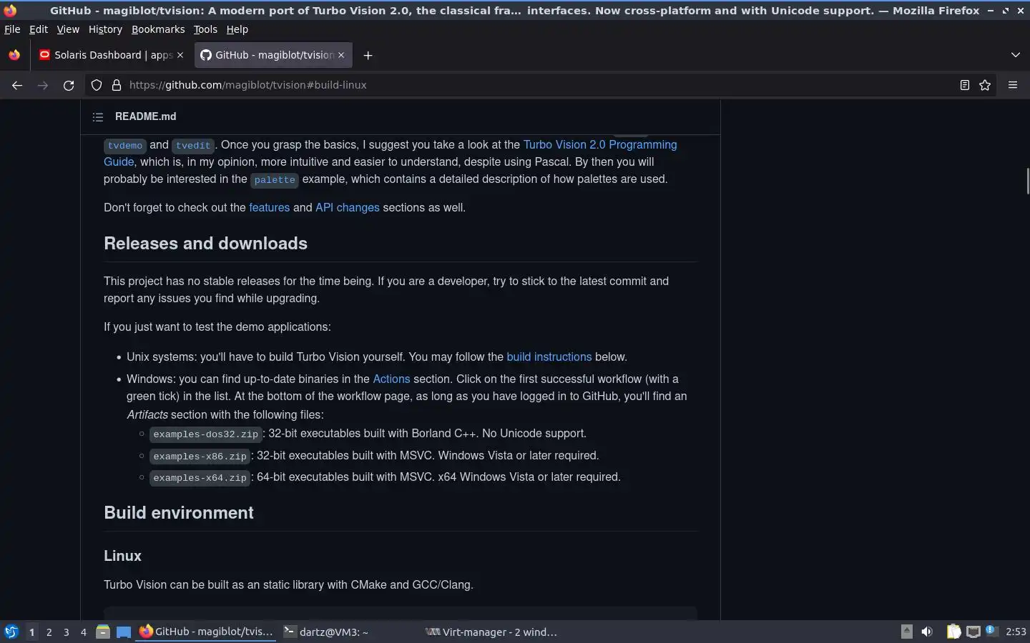List all tabs with the chevron
The width and height of the screenshot is (1030, 643).
tap(1016, 55)
